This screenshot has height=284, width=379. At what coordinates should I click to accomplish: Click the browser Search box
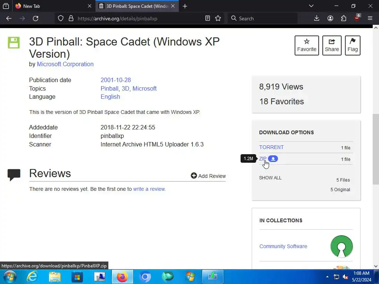point(262,18)
